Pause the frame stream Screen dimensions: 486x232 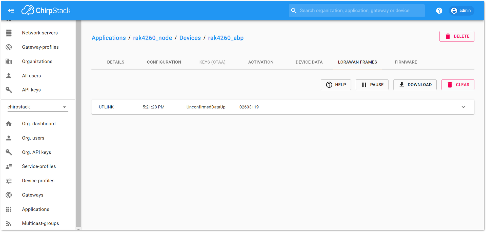coord(372,85)
